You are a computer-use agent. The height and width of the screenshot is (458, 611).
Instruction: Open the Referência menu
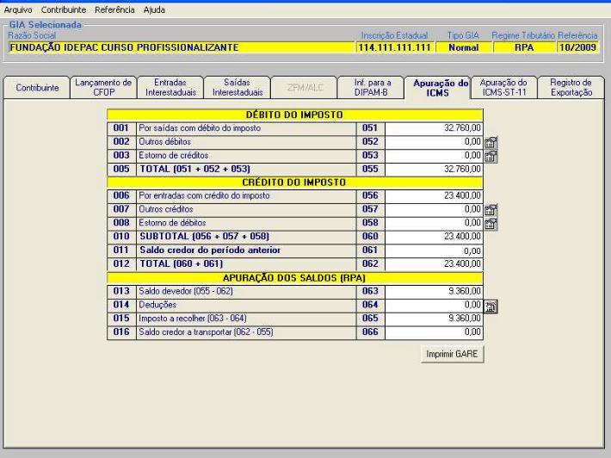(x=114, y=9)
